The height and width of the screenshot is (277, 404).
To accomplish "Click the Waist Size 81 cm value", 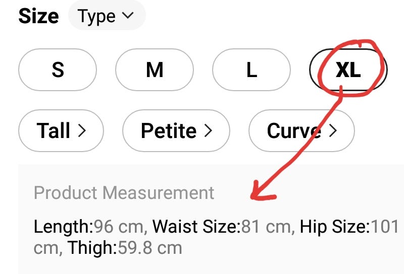I will [x=223, y=227].
